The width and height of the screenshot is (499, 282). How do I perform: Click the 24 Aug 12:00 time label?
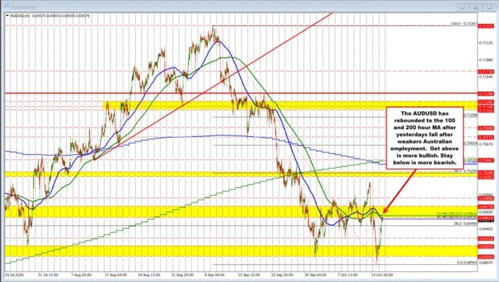pyautogui.click(x=149, y=275)
